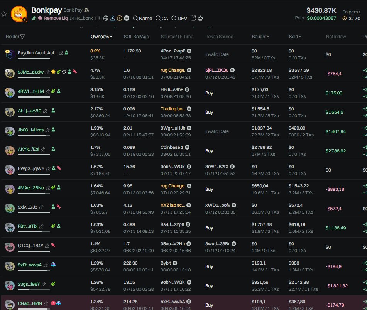Sort by Sold column
The height and width of the screenshot is (310, 367).
tap(295, 37)
